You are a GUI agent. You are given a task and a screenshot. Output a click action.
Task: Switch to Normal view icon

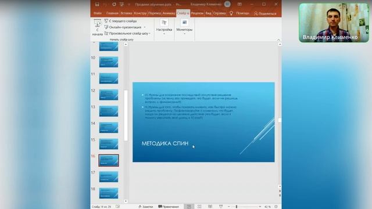189,207
